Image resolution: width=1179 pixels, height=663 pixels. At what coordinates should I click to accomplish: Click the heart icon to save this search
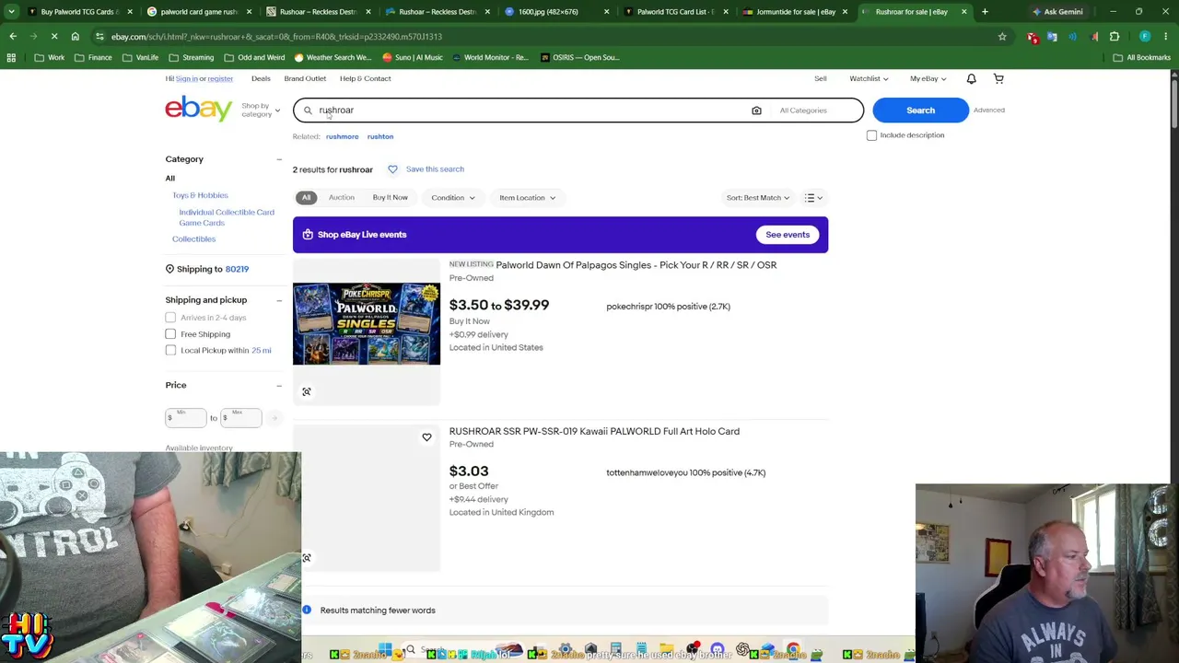pyautogui.click(x=392, y=169)
